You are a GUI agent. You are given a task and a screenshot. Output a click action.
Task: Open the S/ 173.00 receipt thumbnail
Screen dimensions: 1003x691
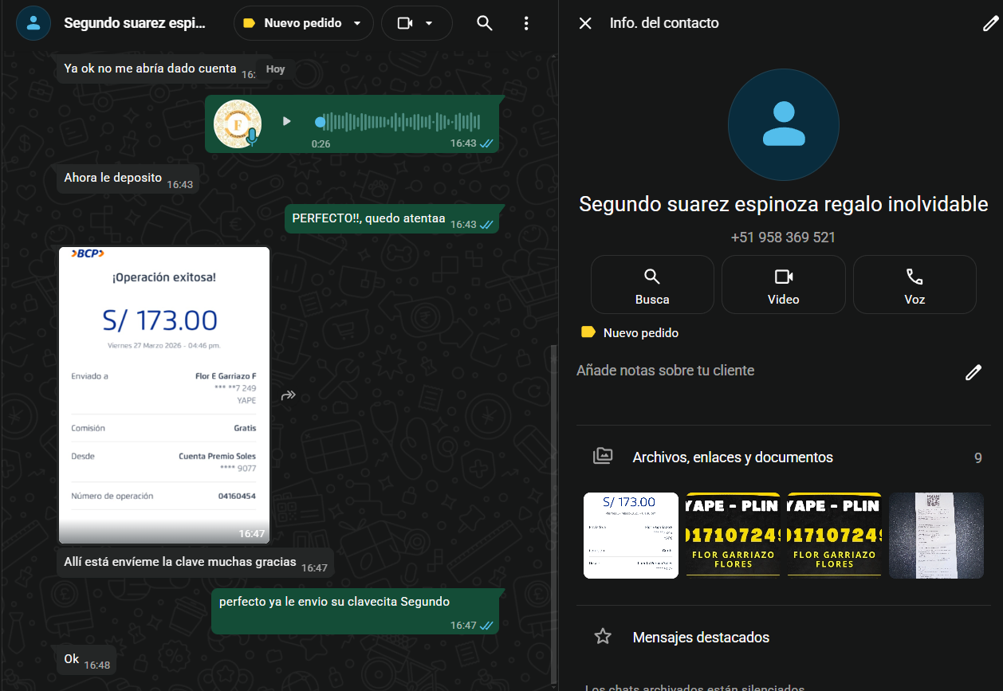click(631, 535)
